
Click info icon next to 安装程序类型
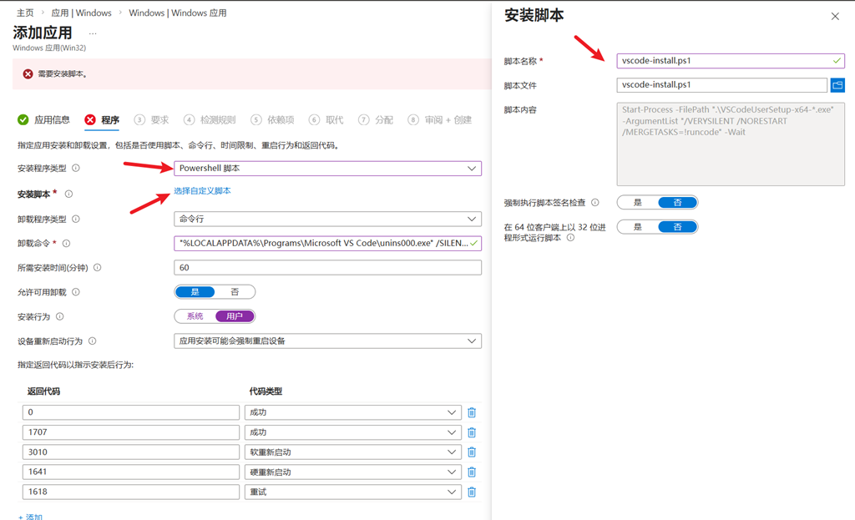click(76, 169)
